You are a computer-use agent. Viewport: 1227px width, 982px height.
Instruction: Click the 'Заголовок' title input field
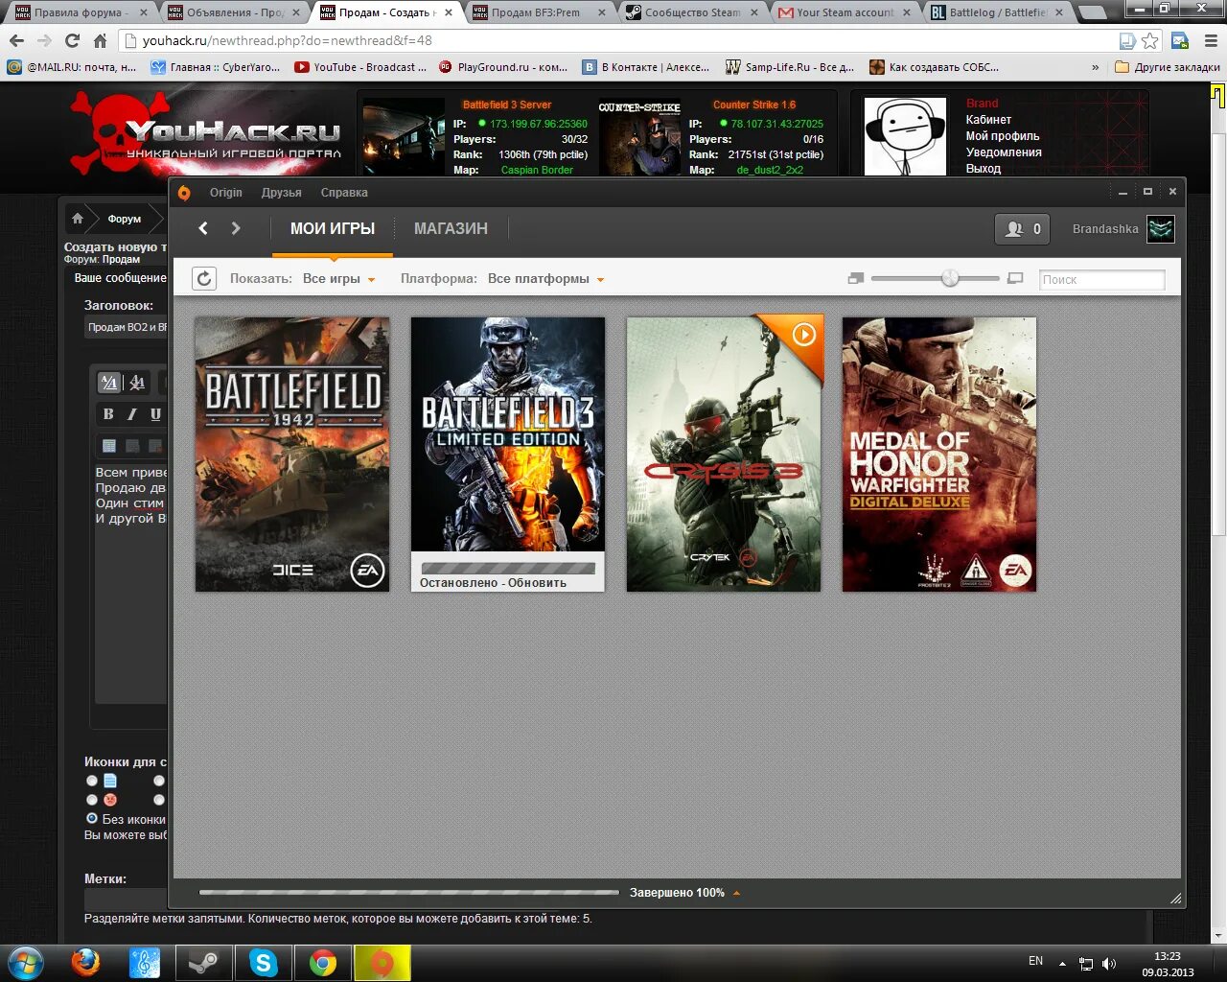(x=126, y=327)
